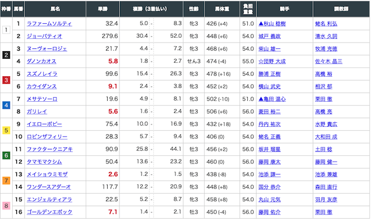
Task: Click blue frame number 4 badge
Action: pos(6,105)
